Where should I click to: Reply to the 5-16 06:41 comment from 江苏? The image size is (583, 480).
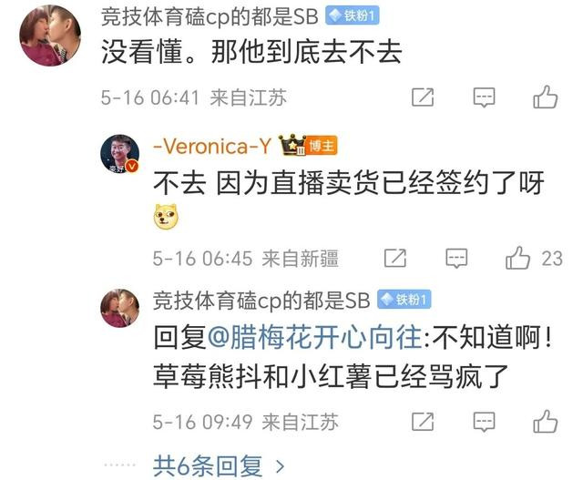coord(484,97)
